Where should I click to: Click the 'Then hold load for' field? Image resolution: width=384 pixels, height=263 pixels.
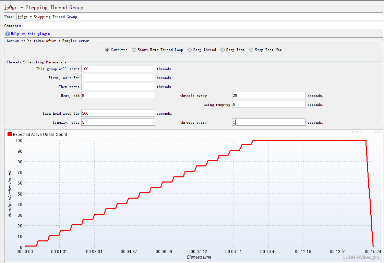[x=118, y=113]
